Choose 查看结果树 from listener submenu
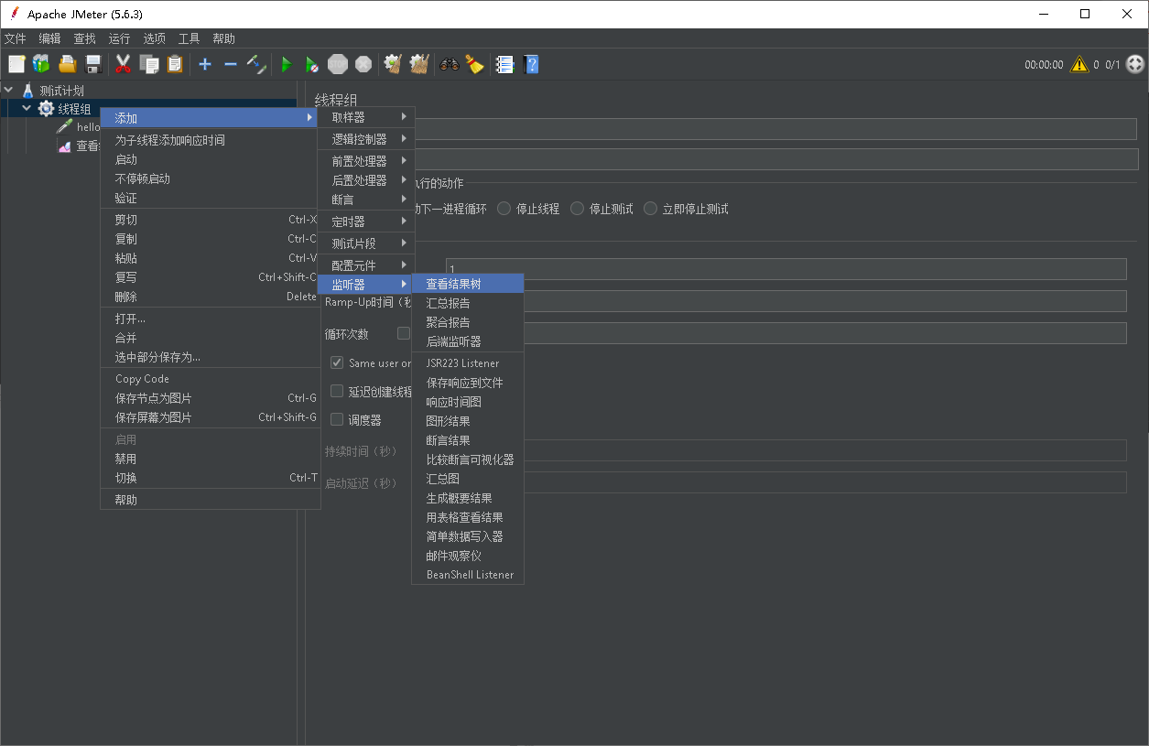1149x746 pixels. [x=468, y=284]
